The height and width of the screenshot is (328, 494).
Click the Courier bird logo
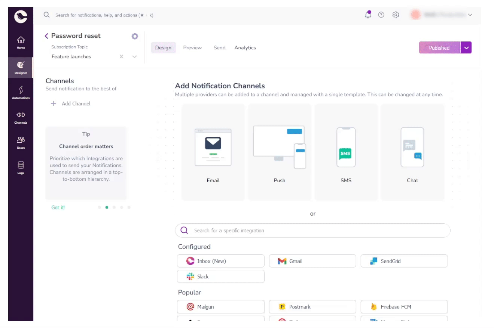coord(20,15)
